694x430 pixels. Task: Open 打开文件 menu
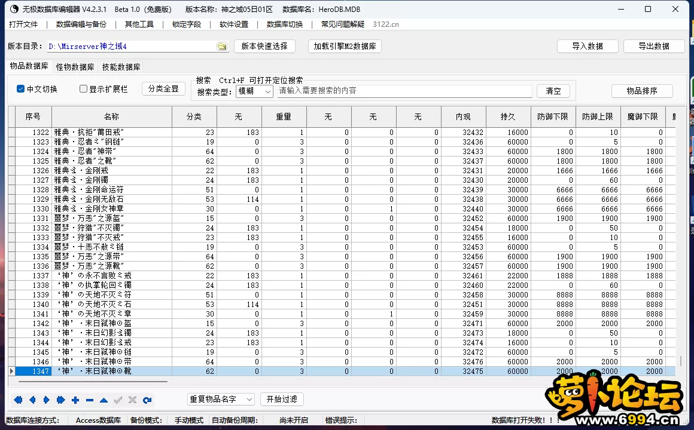pos(23,24)
